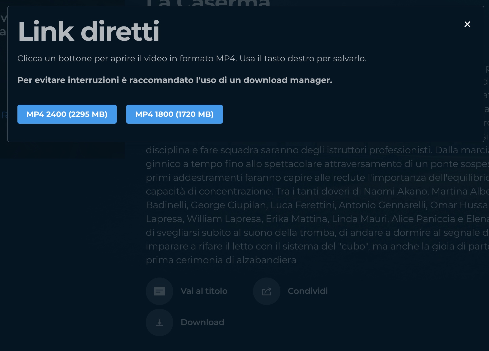
Task: Click the Download arrow round icon
Action: (159, 322)
